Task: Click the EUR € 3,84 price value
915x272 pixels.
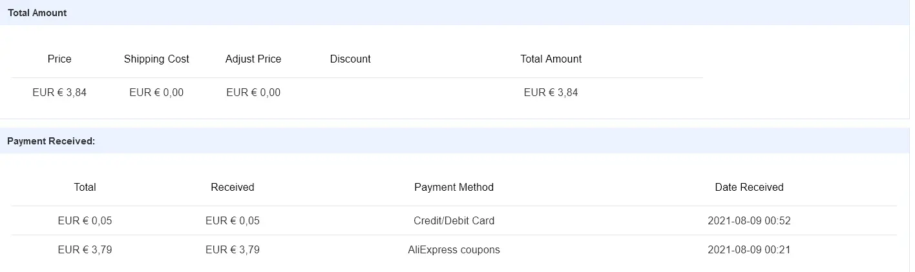Action: (x=59, y=92)
